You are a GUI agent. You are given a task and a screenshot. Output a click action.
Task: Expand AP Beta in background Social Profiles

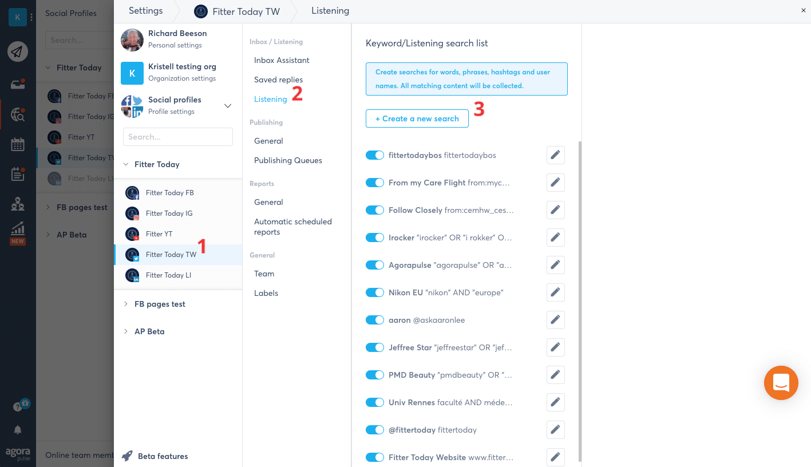point(48,235)
